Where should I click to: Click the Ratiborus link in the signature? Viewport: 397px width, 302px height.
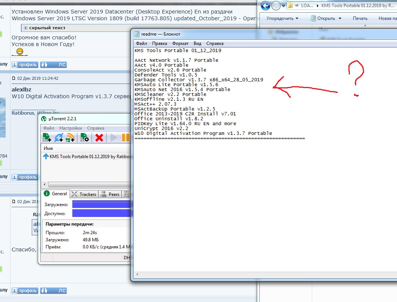click(23, 113)
